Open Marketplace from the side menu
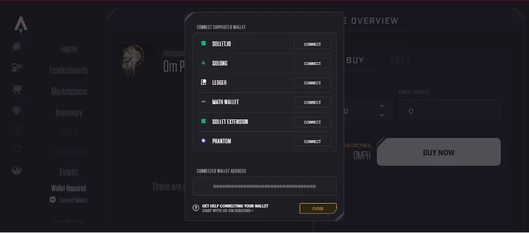The width and height of the screenshot is (529, 233). point(69,91)
